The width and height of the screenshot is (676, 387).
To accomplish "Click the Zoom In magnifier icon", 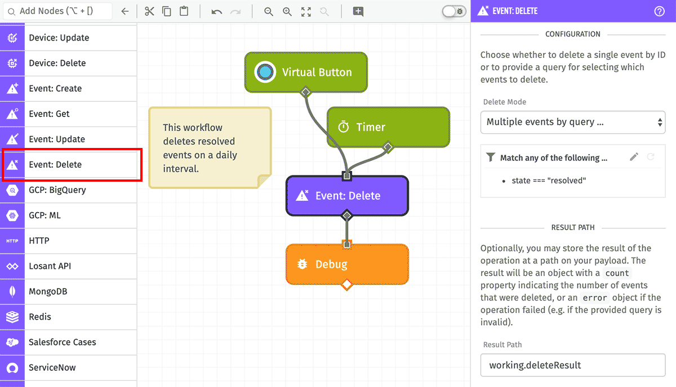I will pos(287,11).
